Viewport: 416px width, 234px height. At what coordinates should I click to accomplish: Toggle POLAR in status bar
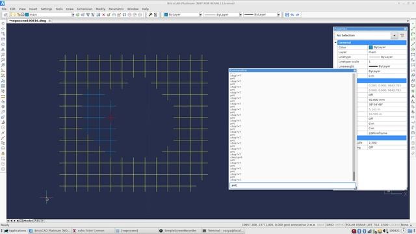(350, 225)
